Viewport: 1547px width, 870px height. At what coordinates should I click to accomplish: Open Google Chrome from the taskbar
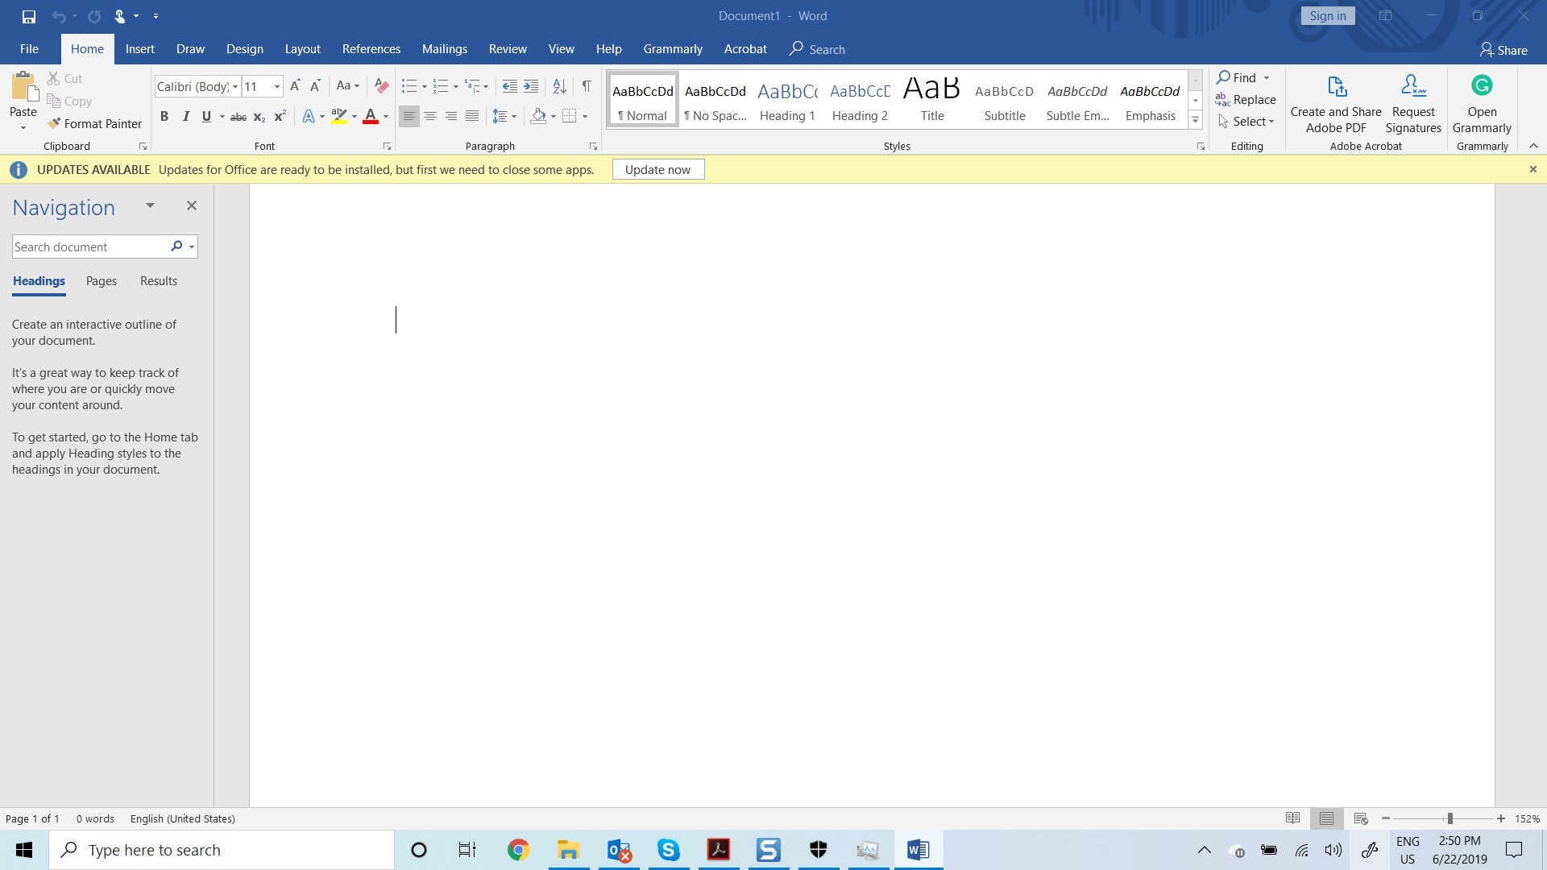click(518, 850)
